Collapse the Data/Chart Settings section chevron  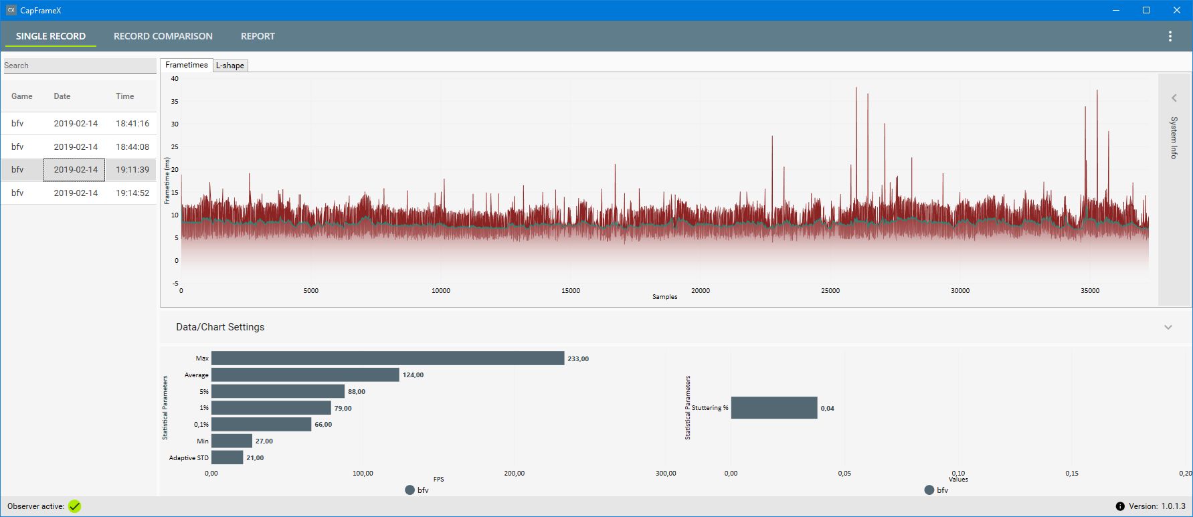[x=1168, y=327]
